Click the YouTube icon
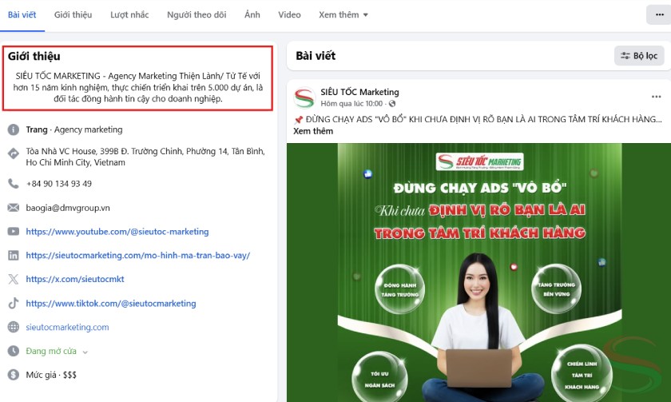This screenshot has width=671, height=402. [x=14, y=232]
